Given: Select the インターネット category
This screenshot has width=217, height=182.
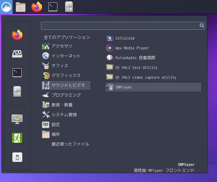Looking at the screenshot, I should pyautogui.click(x=66, y=56).
